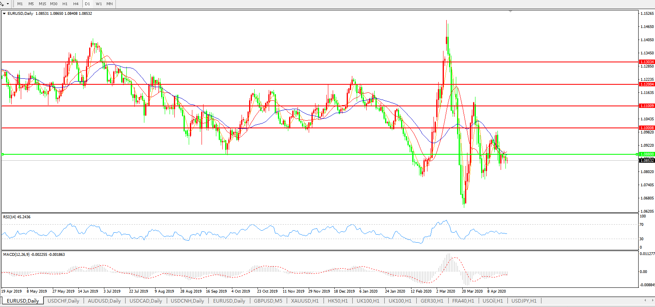Screen dimensions: 655x307
Task: Toggle the H4 timeframe button
Action: coord(76,4)
